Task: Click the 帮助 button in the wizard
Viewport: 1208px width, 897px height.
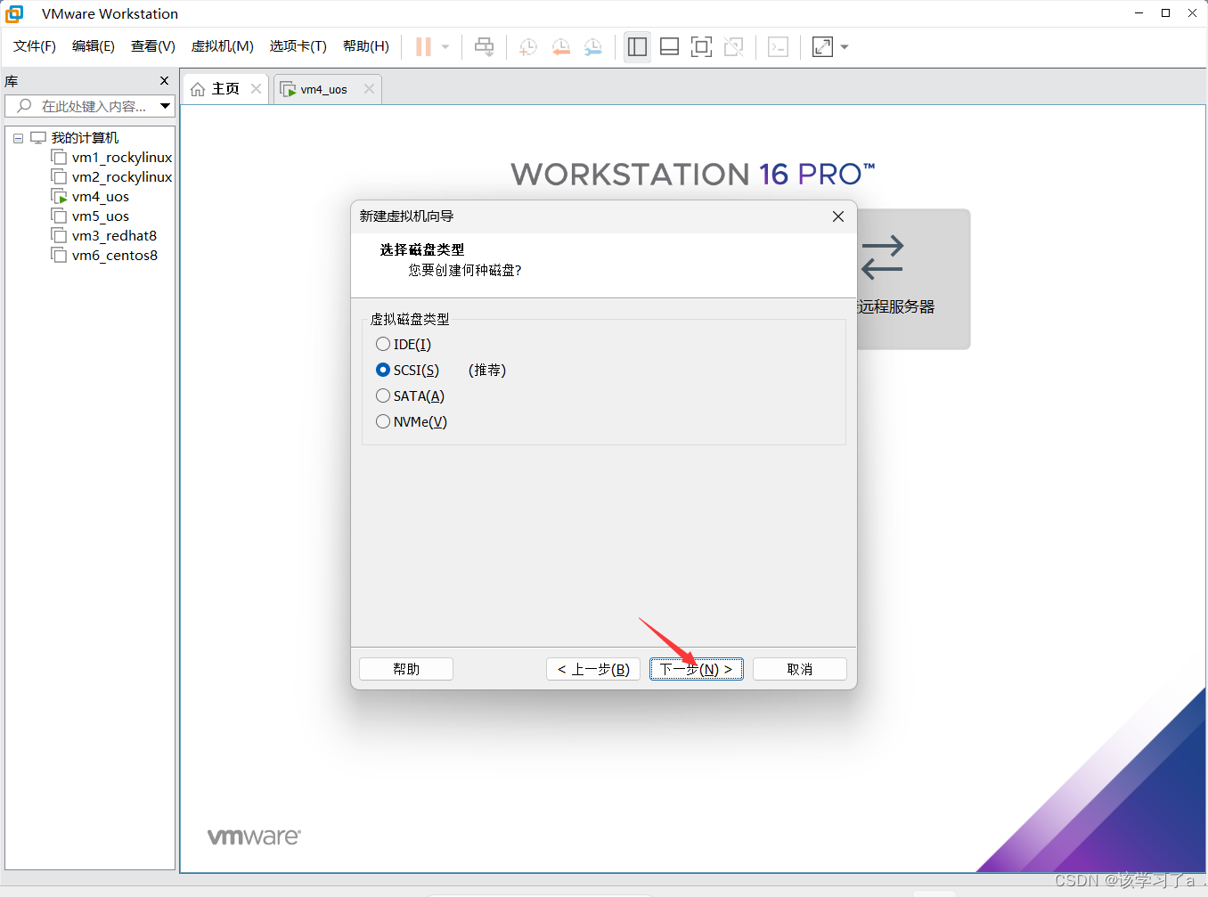Action: pyautogui.click(x=406, y=669)
